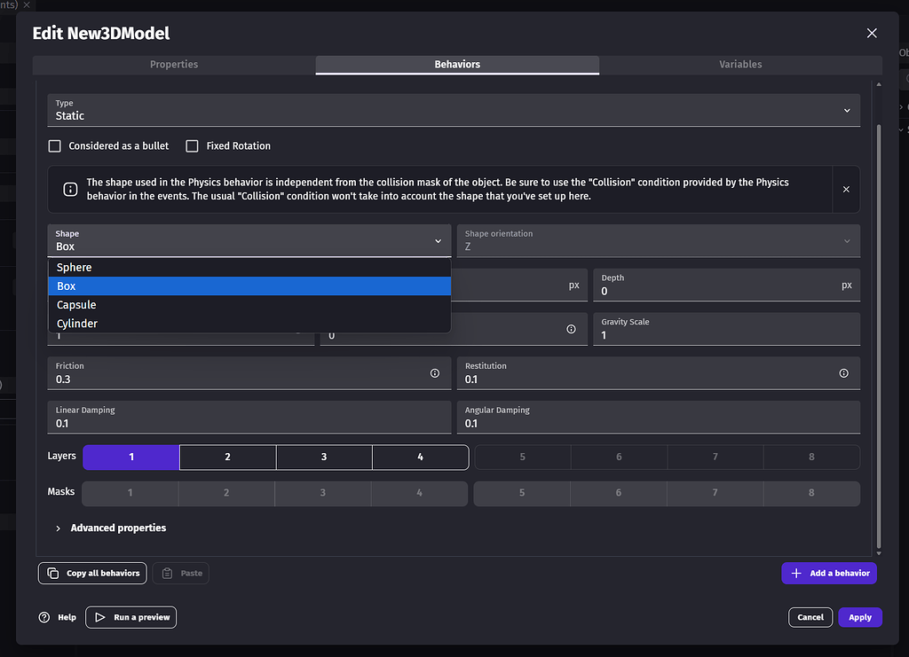
Task: Click the Gravity Scale info icon
Action: tap(571, 329)
